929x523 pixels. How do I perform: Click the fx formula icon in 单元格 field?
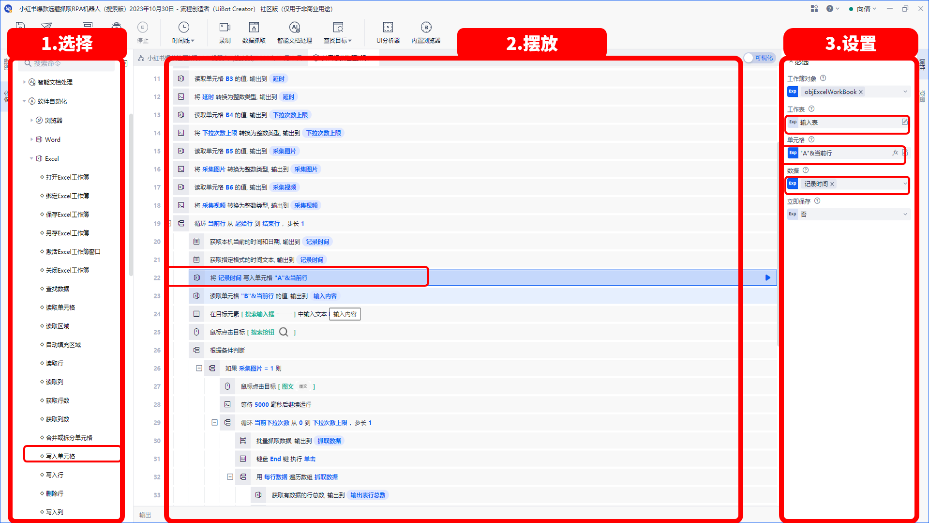pos(895,153)
